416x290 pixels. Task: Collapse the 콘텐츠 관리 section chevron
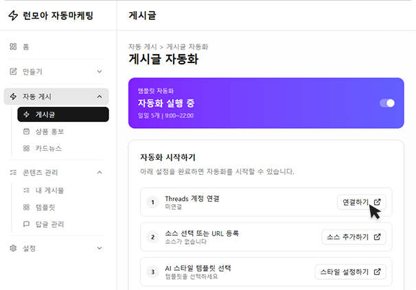[x=100, y=172]
